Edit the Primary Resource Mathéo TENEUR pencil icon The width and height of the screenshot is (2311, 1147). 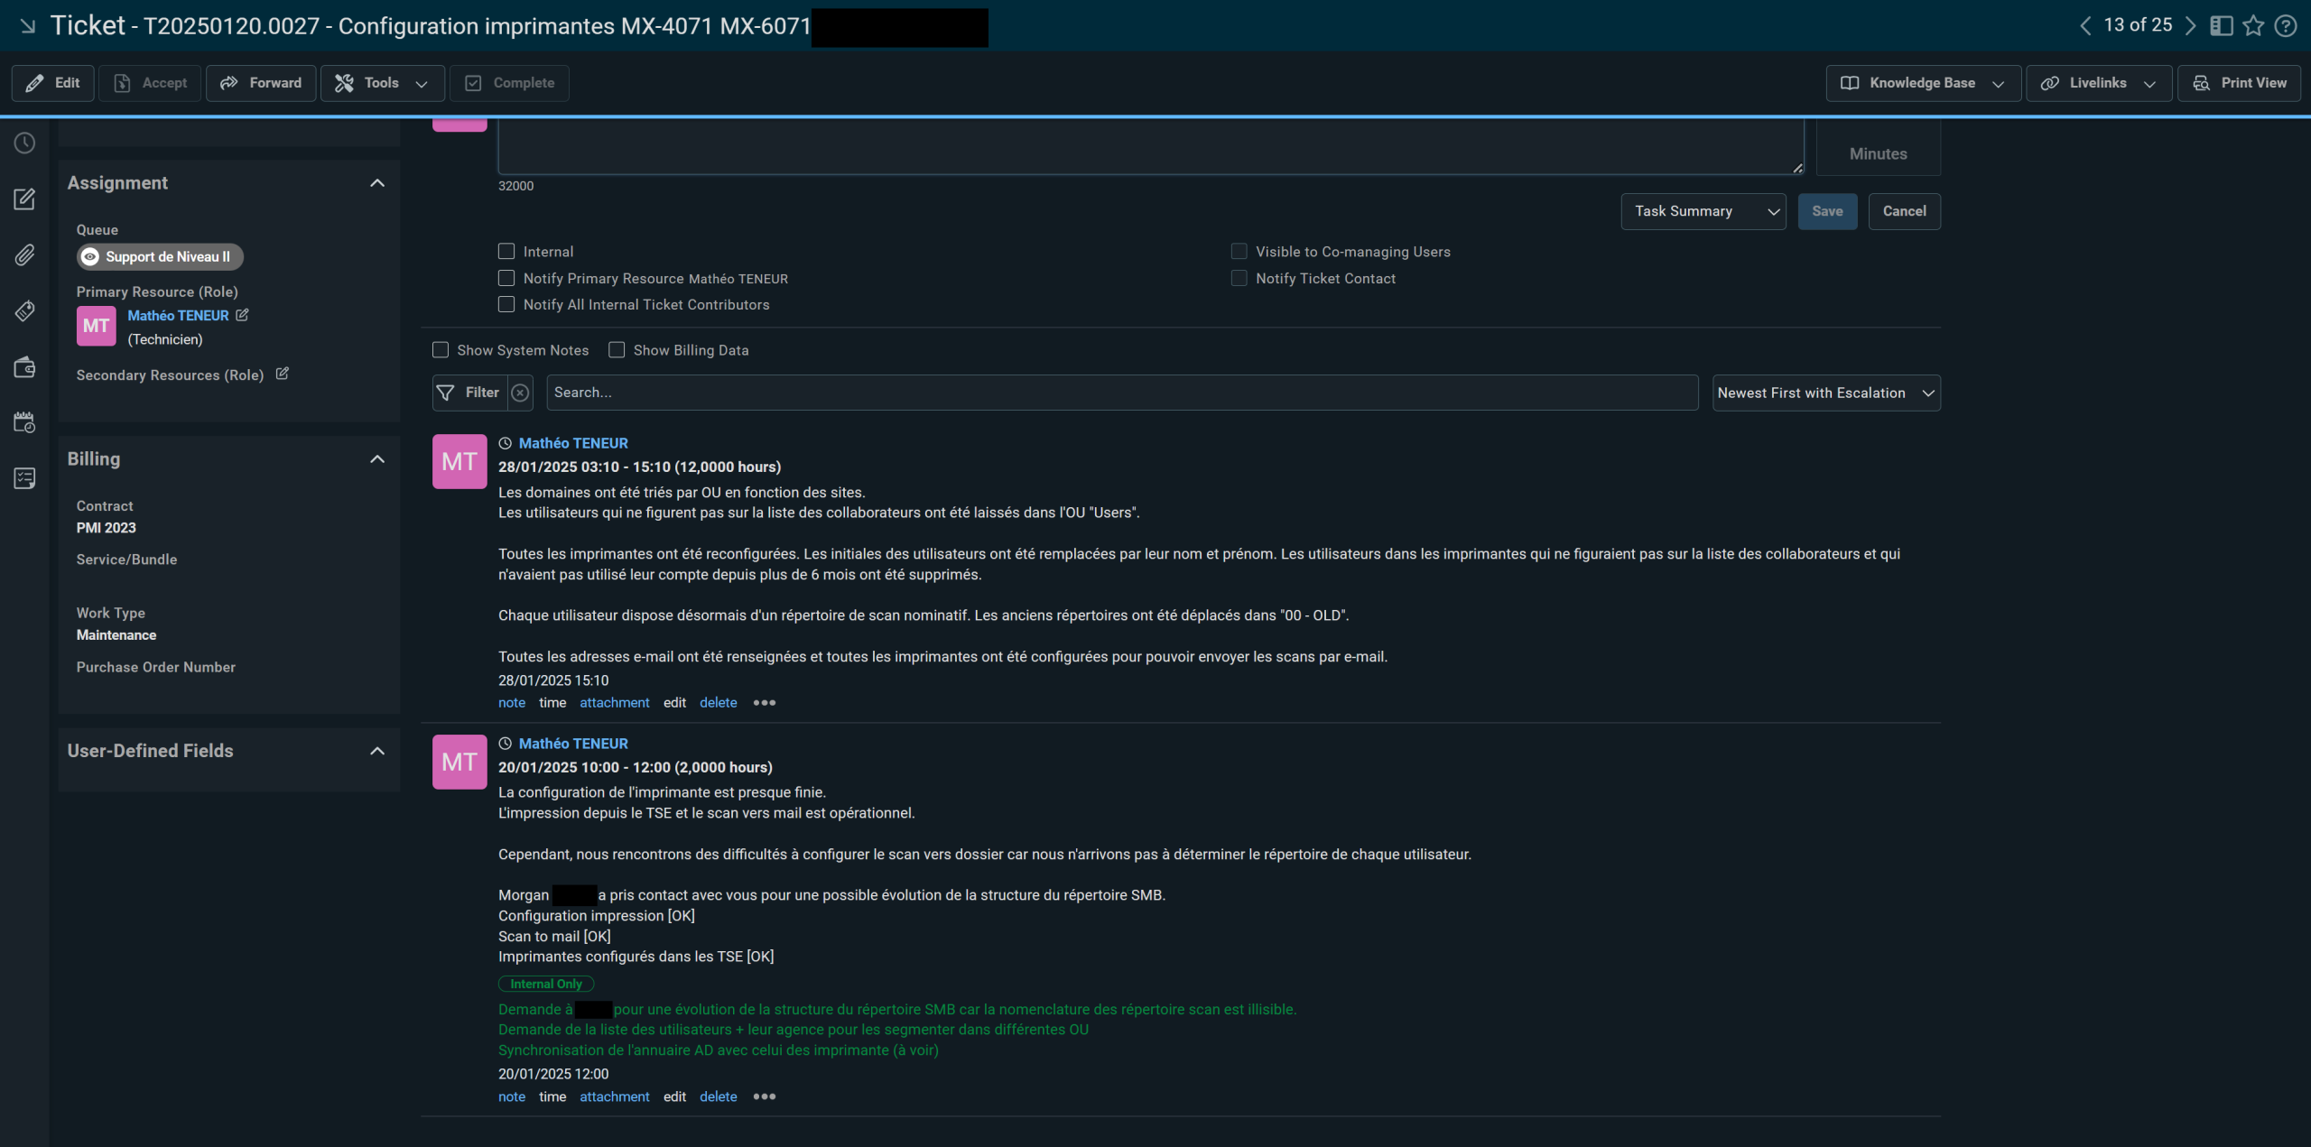(242, 315)
